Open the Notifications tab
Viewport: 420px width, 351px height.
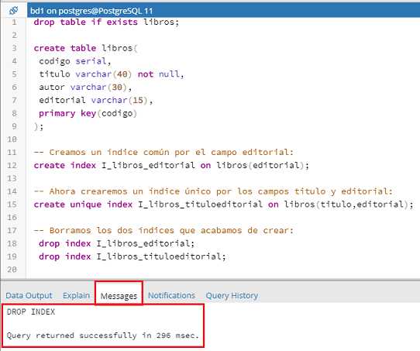tap(171, 295)
